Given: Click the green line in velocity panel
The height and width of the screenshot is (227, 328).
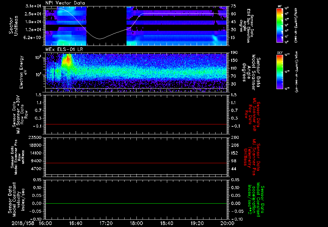Looking at the screenshot, I should pyautogui.click(x=136, y=203).
